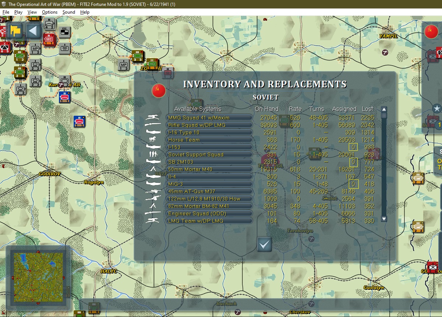Click the GODIROV town label on the map

coord(50,174)
